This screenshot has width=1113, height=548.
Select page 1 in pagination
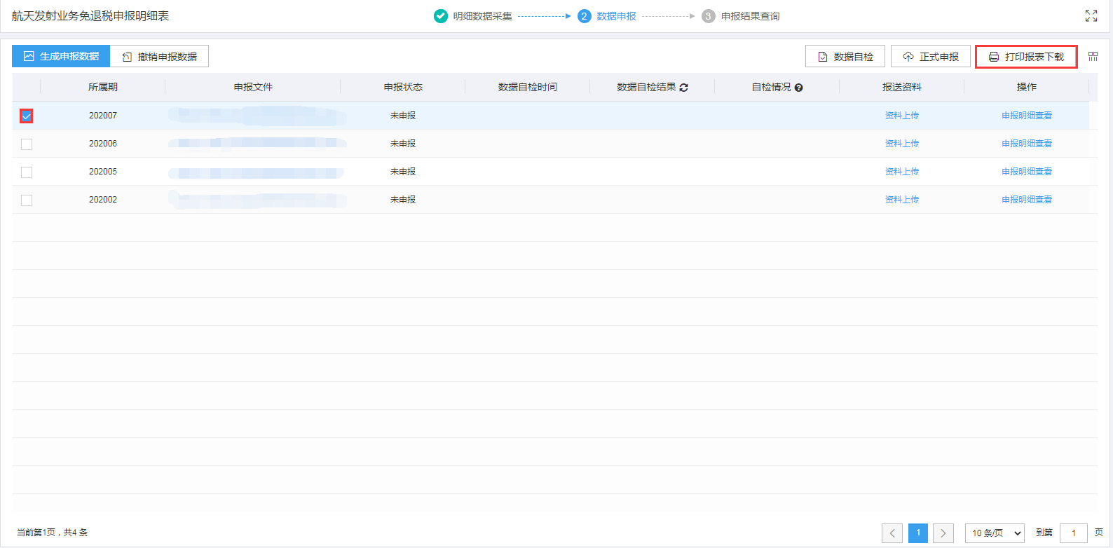click(x=918, y=533)
